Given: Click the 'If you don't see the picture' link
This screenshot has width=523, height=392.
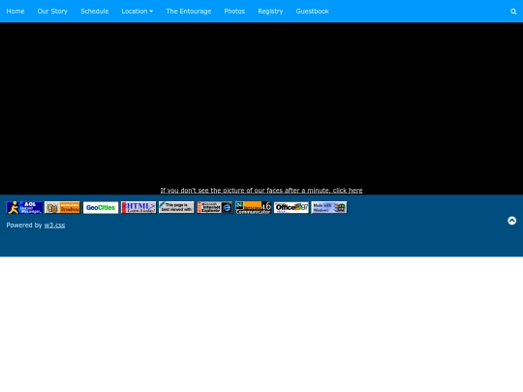Looking at the screenshot, I should [261, 191].
